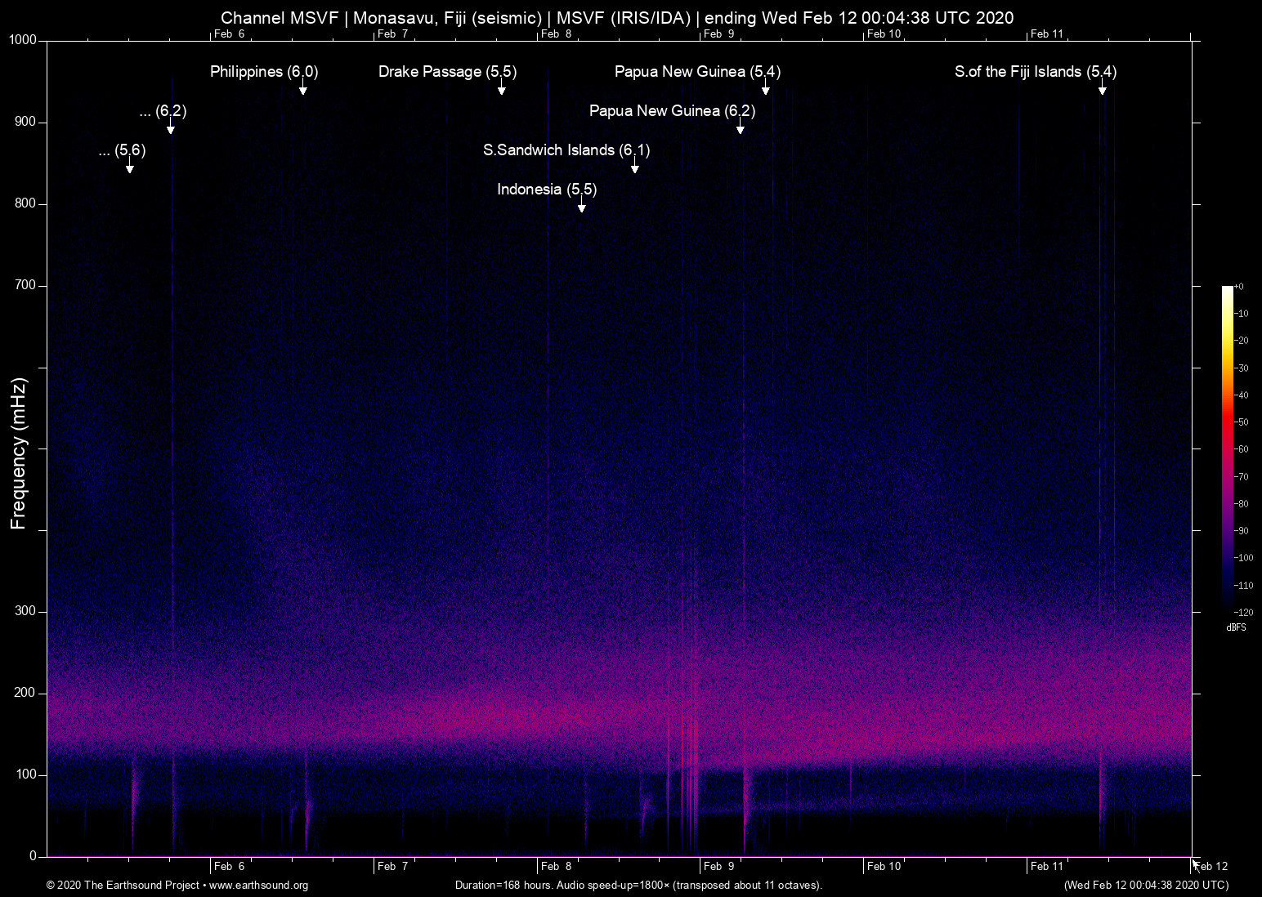Image resolution: width=1262 pixels, height=897 pixels.
Task: Click the "(Wed Feb 12 00:04:38 2020 UTC)" footer timestamp
Action: (x=1146, y=885)
